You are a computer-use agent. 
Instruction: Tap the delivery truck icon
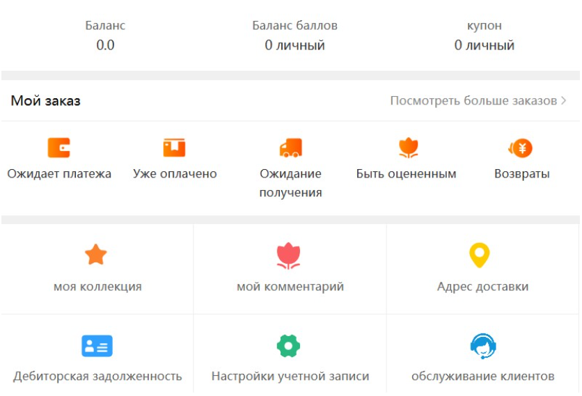coord(290,148)
